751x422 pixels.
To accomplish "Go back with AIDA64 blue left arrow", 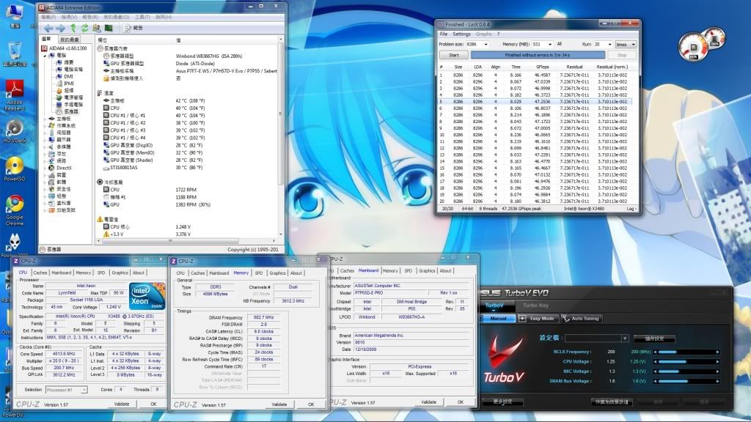I will (48, 29).
